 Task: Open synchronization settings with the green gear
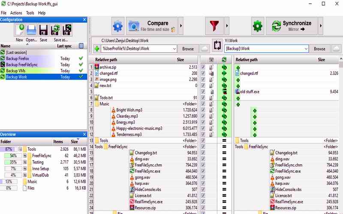tap(258, 27)
